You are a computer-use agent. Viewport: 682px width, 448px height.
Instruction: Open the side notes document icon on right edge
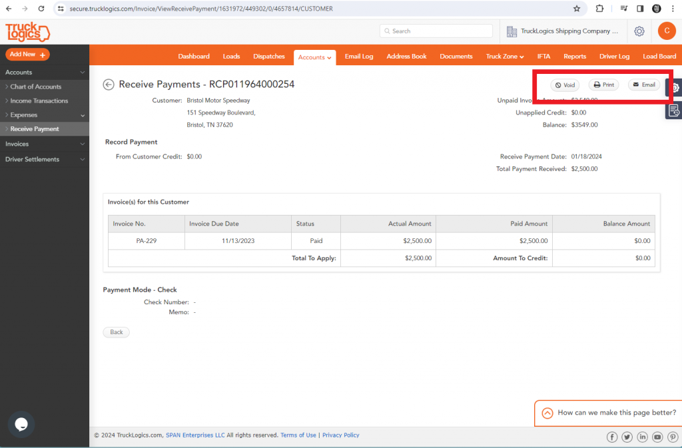(x=674, y=111)
